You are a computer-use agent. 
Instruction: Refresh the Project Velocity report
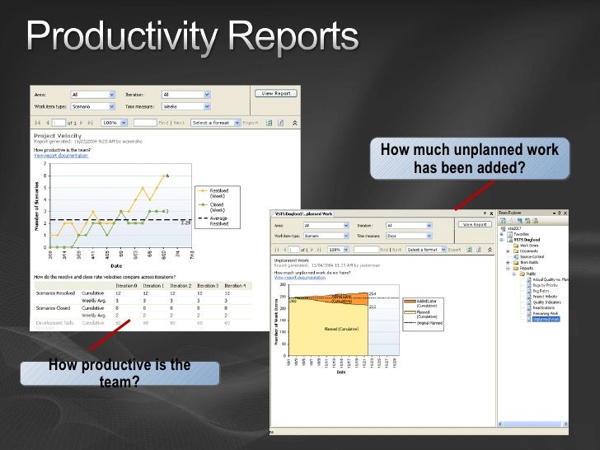point(269,123)
